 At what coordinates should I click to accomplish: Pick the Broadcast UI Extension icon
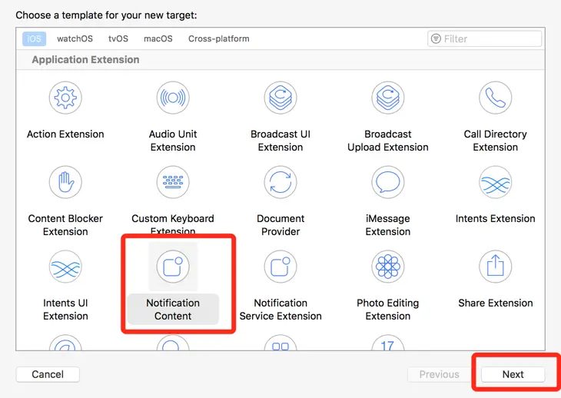tap(280, 98)
